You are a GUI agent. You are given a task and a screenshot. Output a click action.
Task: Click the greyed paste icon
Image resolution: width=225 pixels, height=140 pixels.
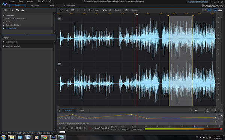point(78,10)
